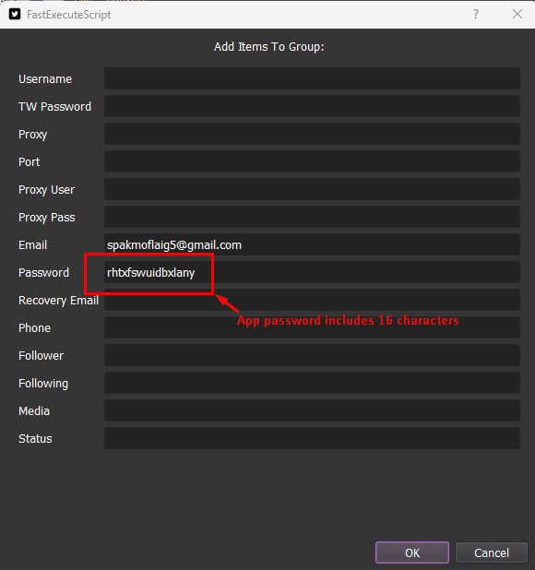535x570 pixels.
Task: Click the "Following" label
Action: tap(43, 384)
